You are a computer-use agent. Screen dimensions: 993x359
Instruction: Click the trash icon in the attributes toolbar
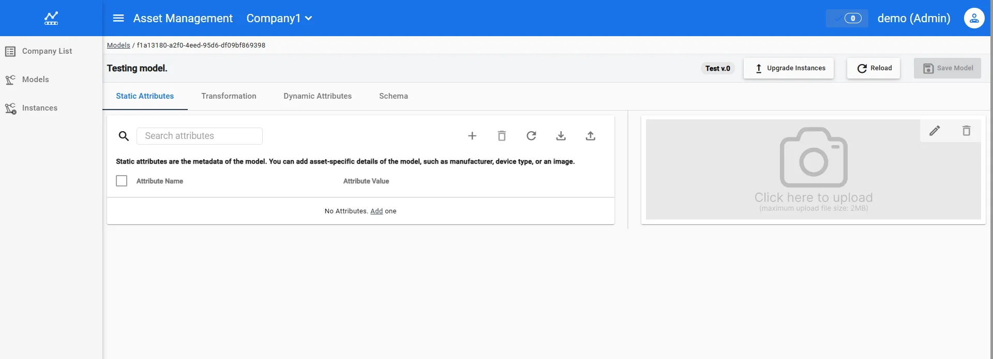coord(502,136)
